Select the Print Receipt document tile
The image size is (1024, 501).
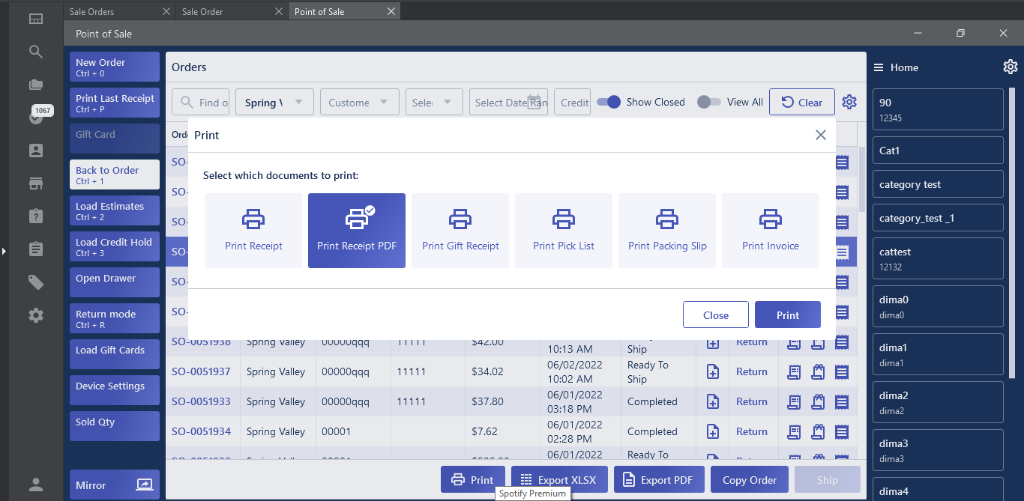[x=253, y=231]
